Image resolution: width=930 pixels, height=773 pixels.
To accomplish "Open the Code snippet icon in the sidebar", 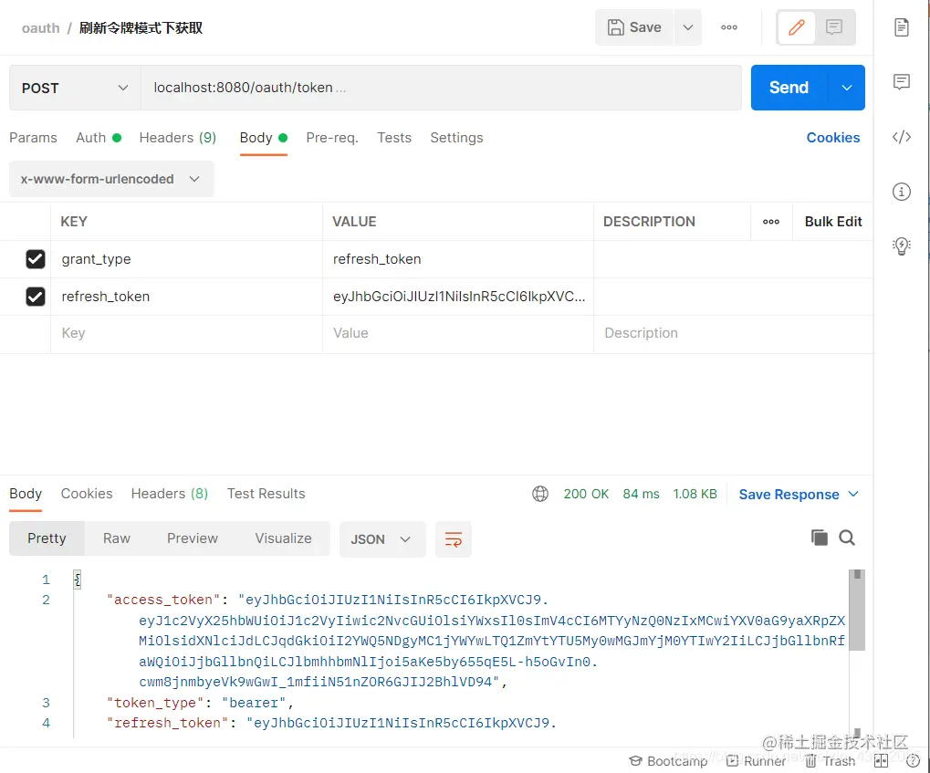I will point(902,137).
